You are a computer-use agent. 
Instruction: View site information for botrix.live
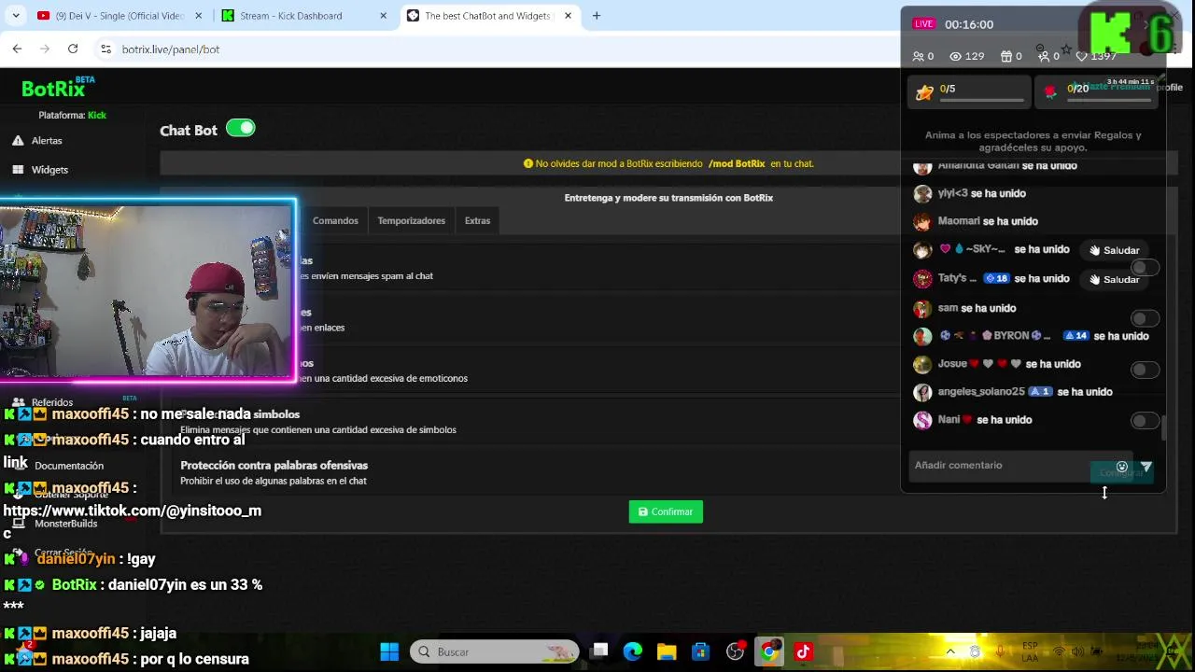105,49
